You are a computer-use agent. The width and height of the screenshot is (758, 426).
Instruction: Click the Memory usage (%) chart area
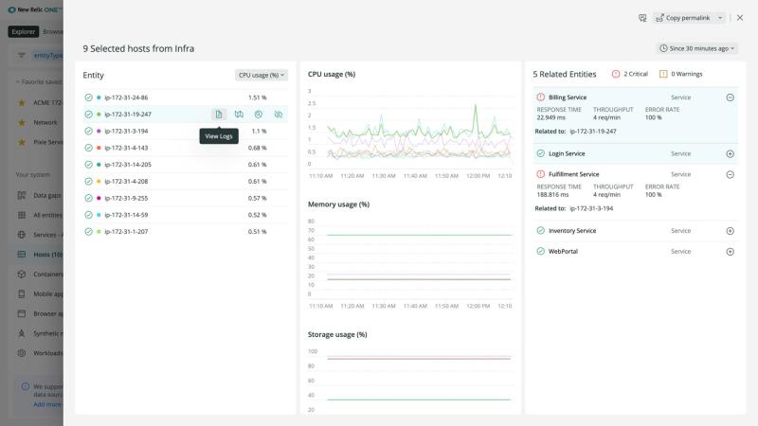coord(410,261)
